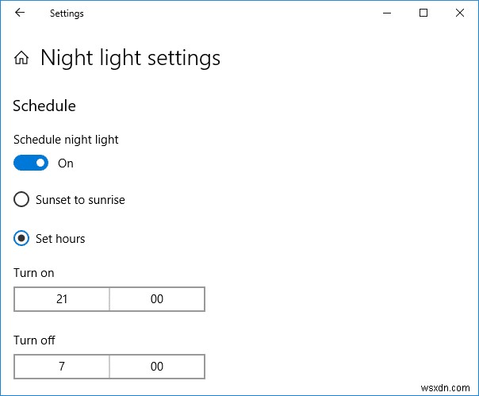The height and width of the screenshot is (396, 479).
Task: Click the "Turn on" time label
Action: point(34,273)
